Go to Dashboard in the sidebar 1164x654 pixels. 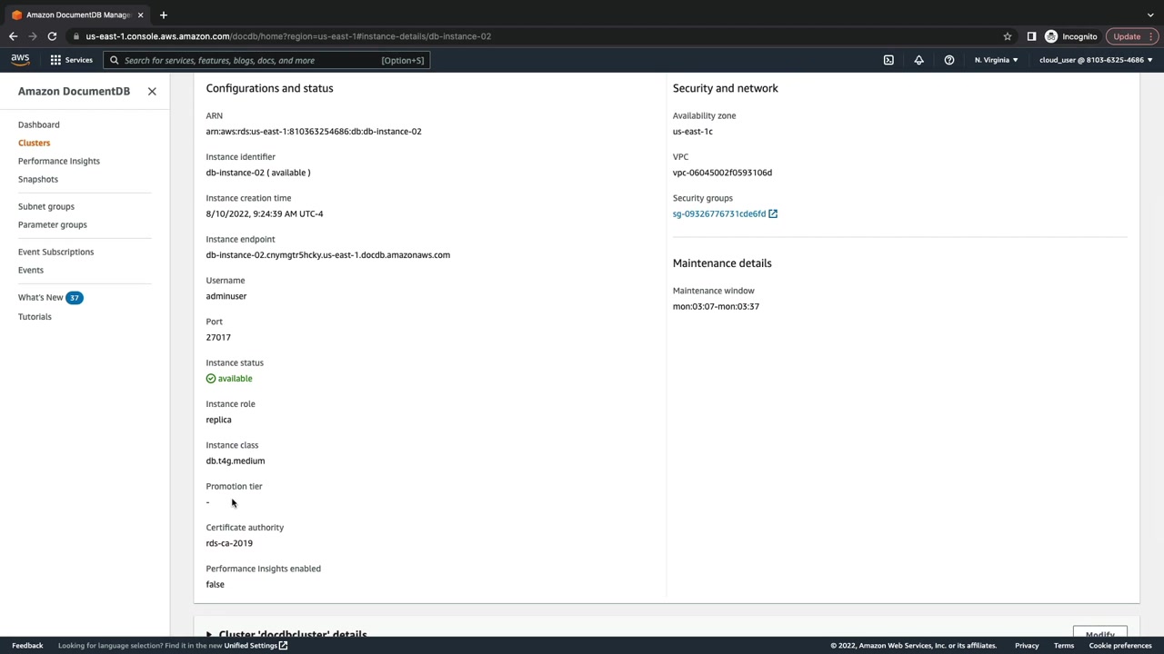(39, 124)
